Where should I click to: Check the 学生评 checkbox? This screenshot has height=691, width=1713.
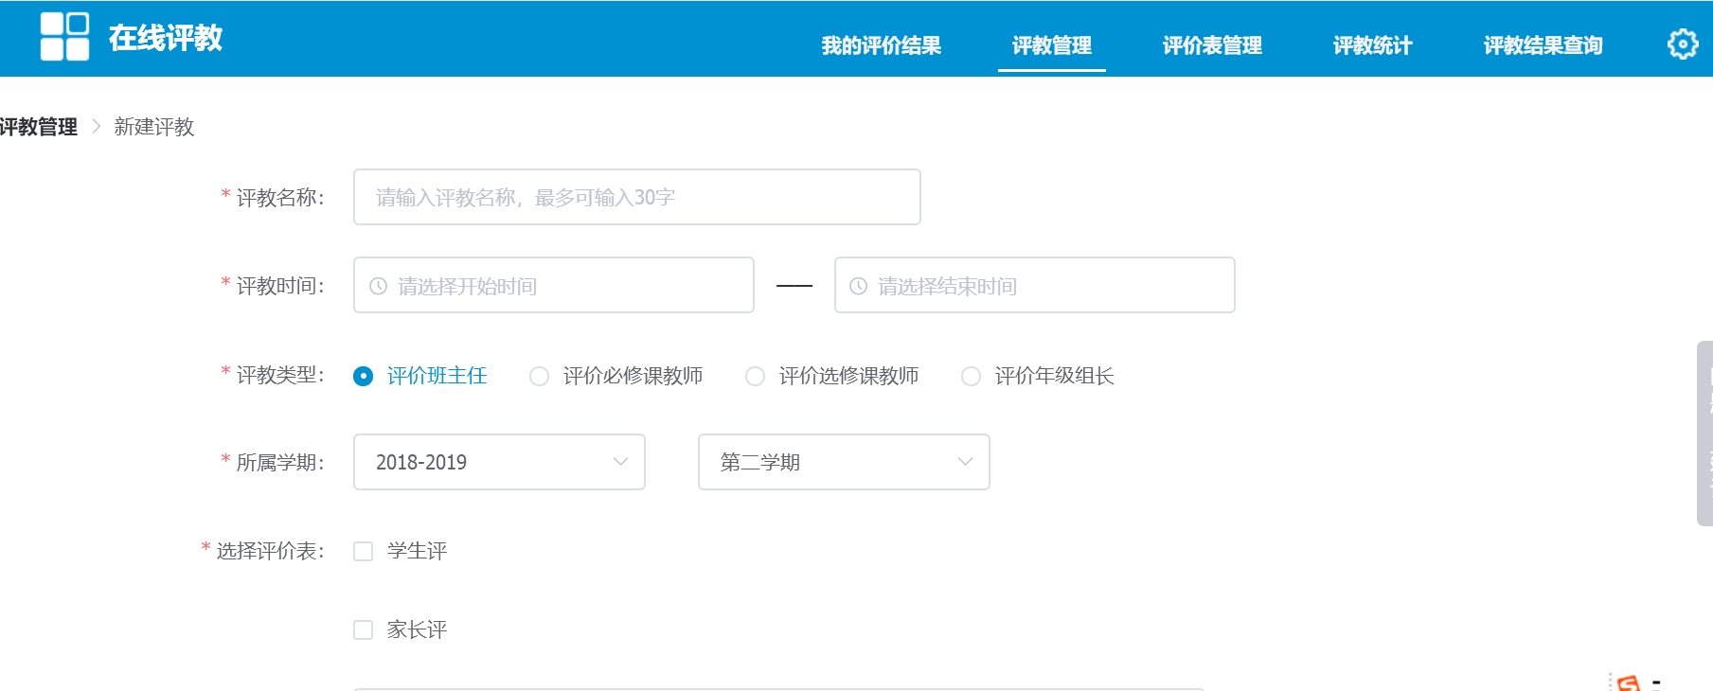click(x=363, y=551)
